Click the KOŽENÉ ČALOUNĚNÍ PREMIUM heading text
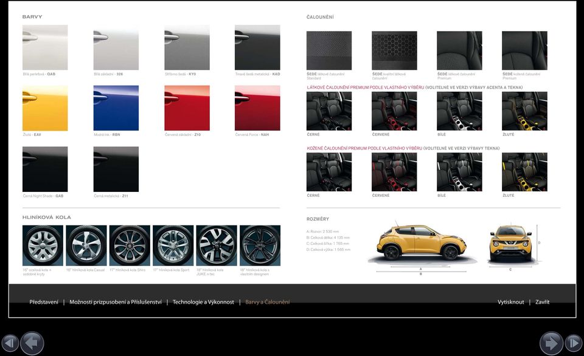Viewport: 584px width, 356px height. (364, 148)
